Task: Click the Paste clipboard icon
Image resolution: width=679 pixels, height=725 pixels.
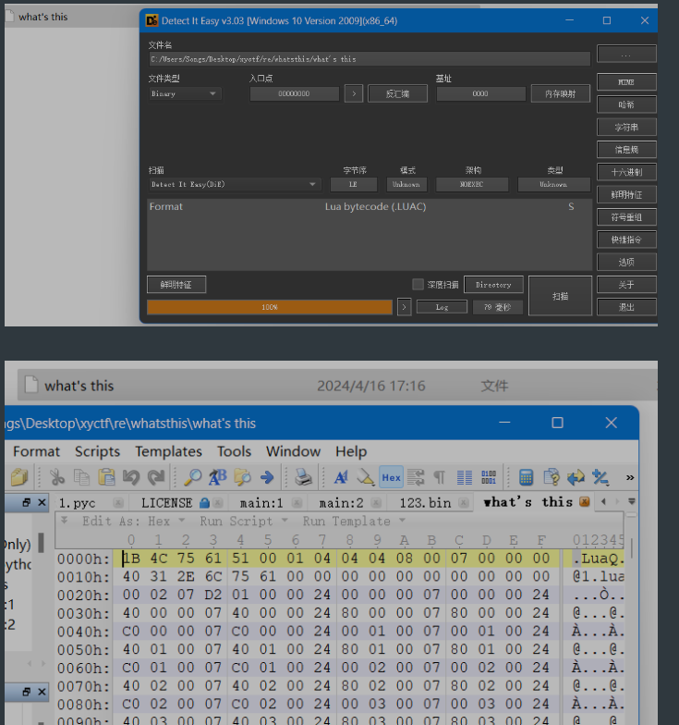Action: pos(106,477)
